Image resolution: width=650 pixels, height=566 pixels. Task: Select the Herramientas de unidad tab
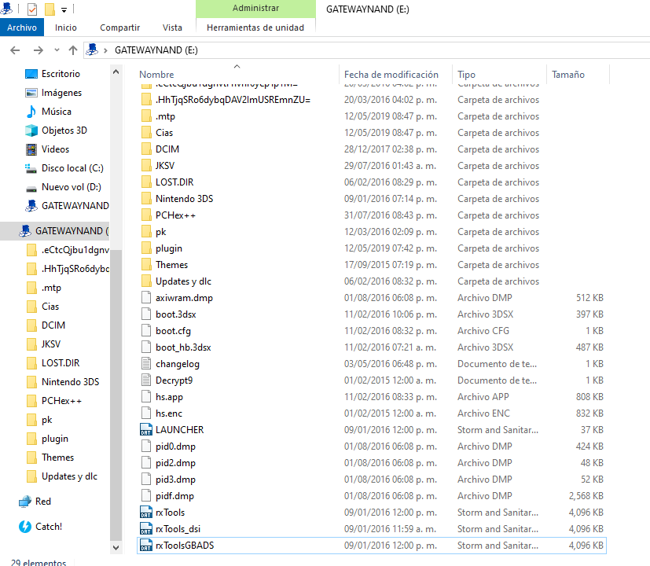tap(255, 28)
